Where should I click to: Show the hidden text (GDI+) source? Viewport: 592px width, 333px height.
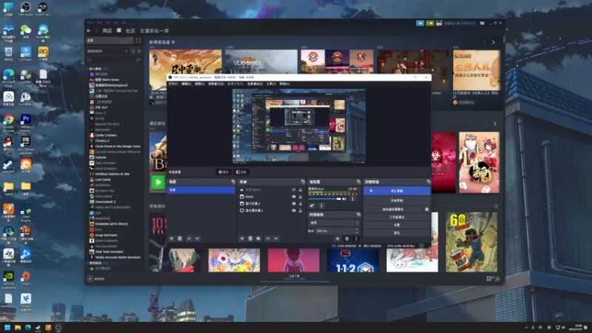[x=294, y=190]
